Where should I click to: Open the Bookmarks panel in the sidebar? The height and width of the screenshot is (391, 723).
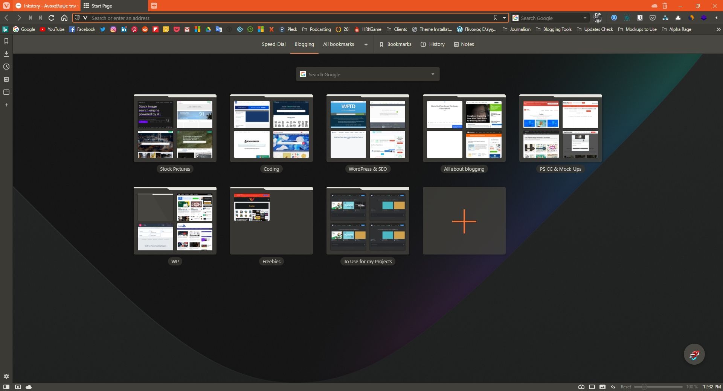point(6,41)
